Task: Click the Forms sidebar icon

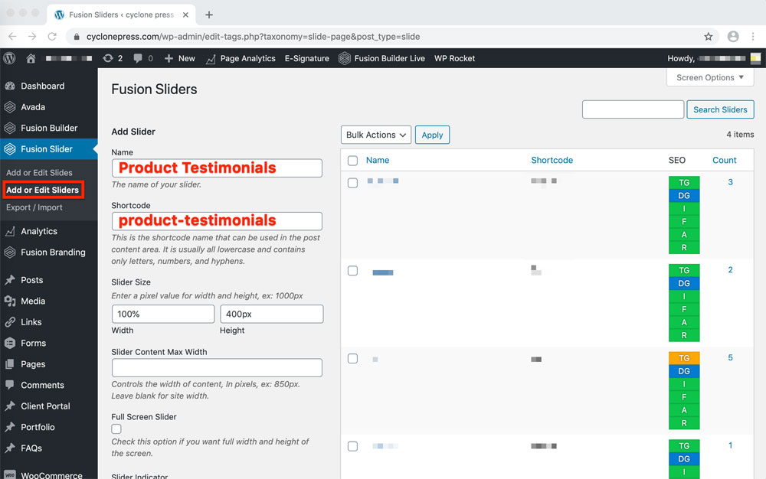Action: click(10, 343)
